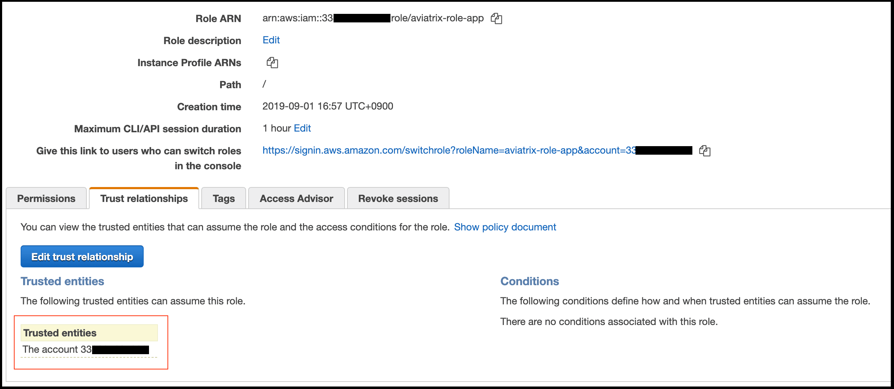
Task: Copy the Role ARN to clipboard
Action: coord(496,18)
